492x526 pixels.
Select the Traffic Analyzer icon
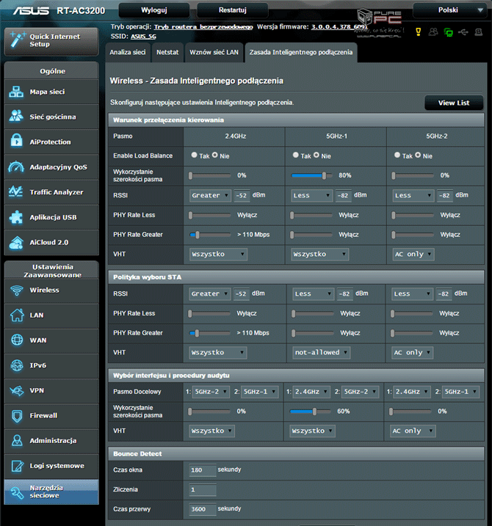17,192
